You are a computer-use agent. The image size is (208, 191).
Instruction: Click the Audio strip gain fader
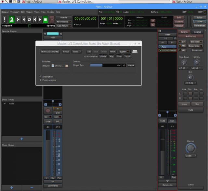coord(48,153)
